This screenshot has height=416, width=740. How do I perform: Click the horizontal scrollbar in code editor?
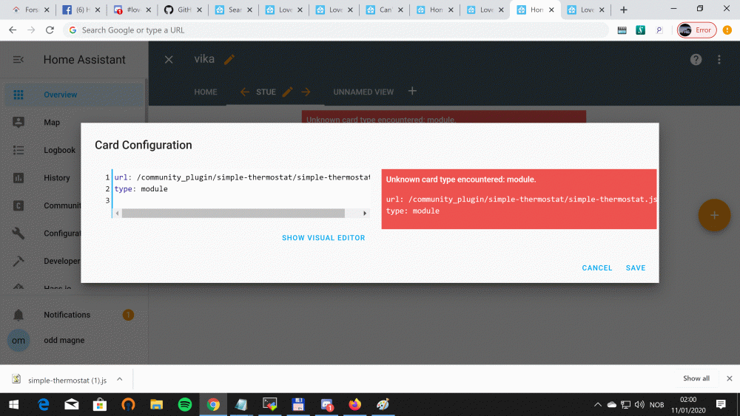pyautogui.click(x=233, y=214)
